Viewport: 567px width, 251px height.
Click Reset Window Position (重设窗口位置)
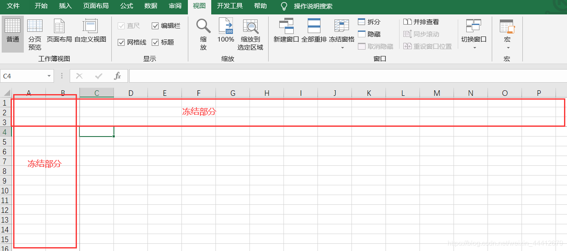[427, 46]
